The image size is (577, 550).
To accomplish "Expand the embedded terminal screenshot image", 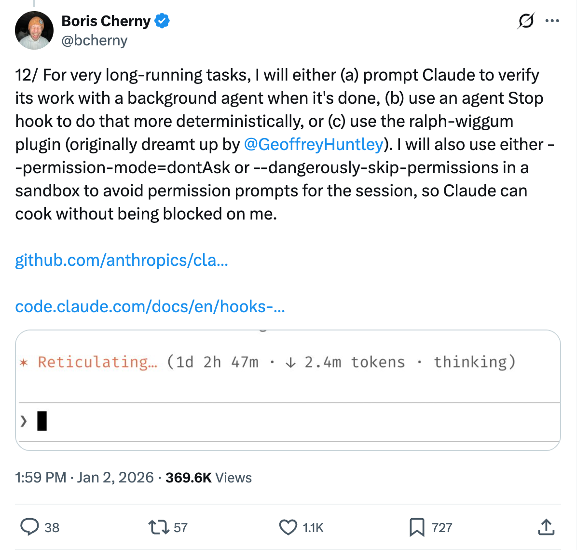I will [288, 390].
